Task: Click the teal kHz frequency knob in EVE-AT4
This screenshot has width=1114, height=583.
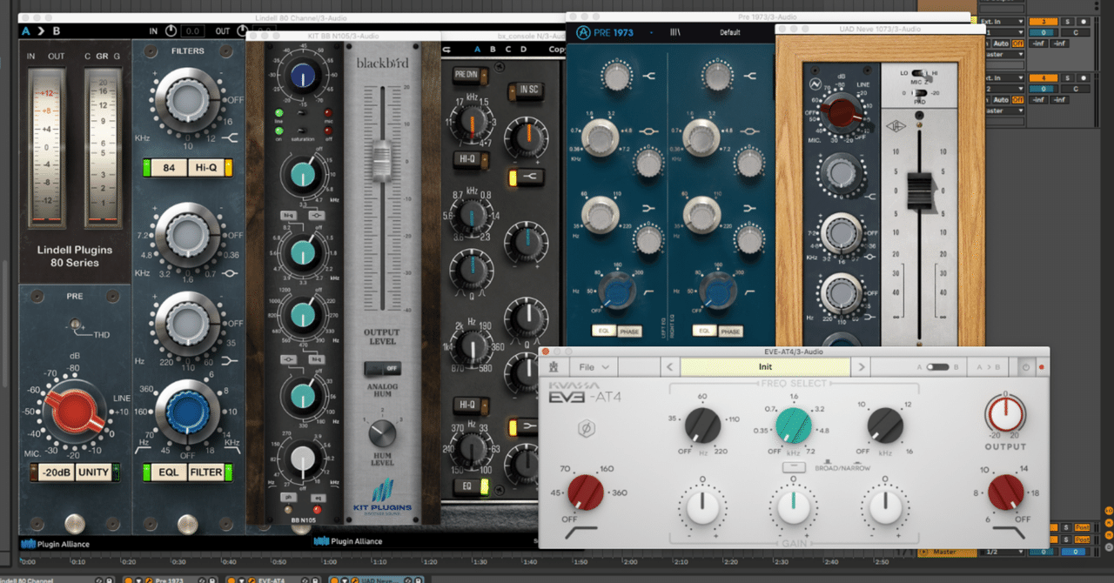Action: pos(794,426)
